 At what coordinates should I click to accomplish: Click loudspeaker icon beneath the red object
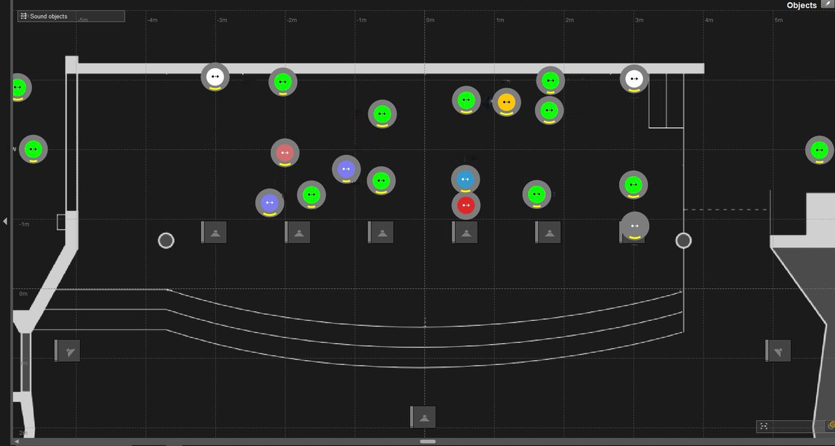(x=465, y=232)
